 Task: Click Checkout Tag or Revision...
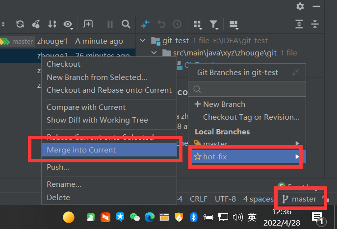pyautogui.click(x=247, y=117)
